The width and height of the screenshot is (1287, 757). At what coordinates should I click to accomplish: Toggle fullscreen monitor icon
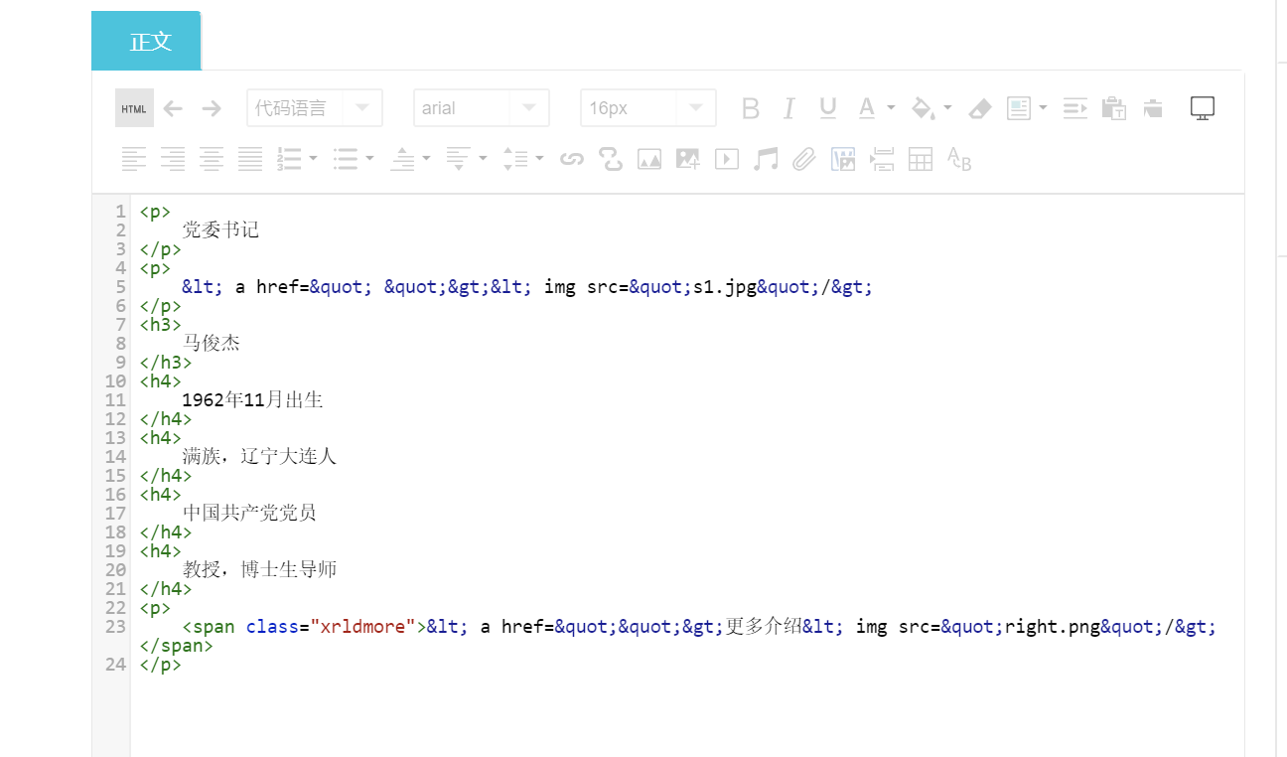[x=1203, y=108]
